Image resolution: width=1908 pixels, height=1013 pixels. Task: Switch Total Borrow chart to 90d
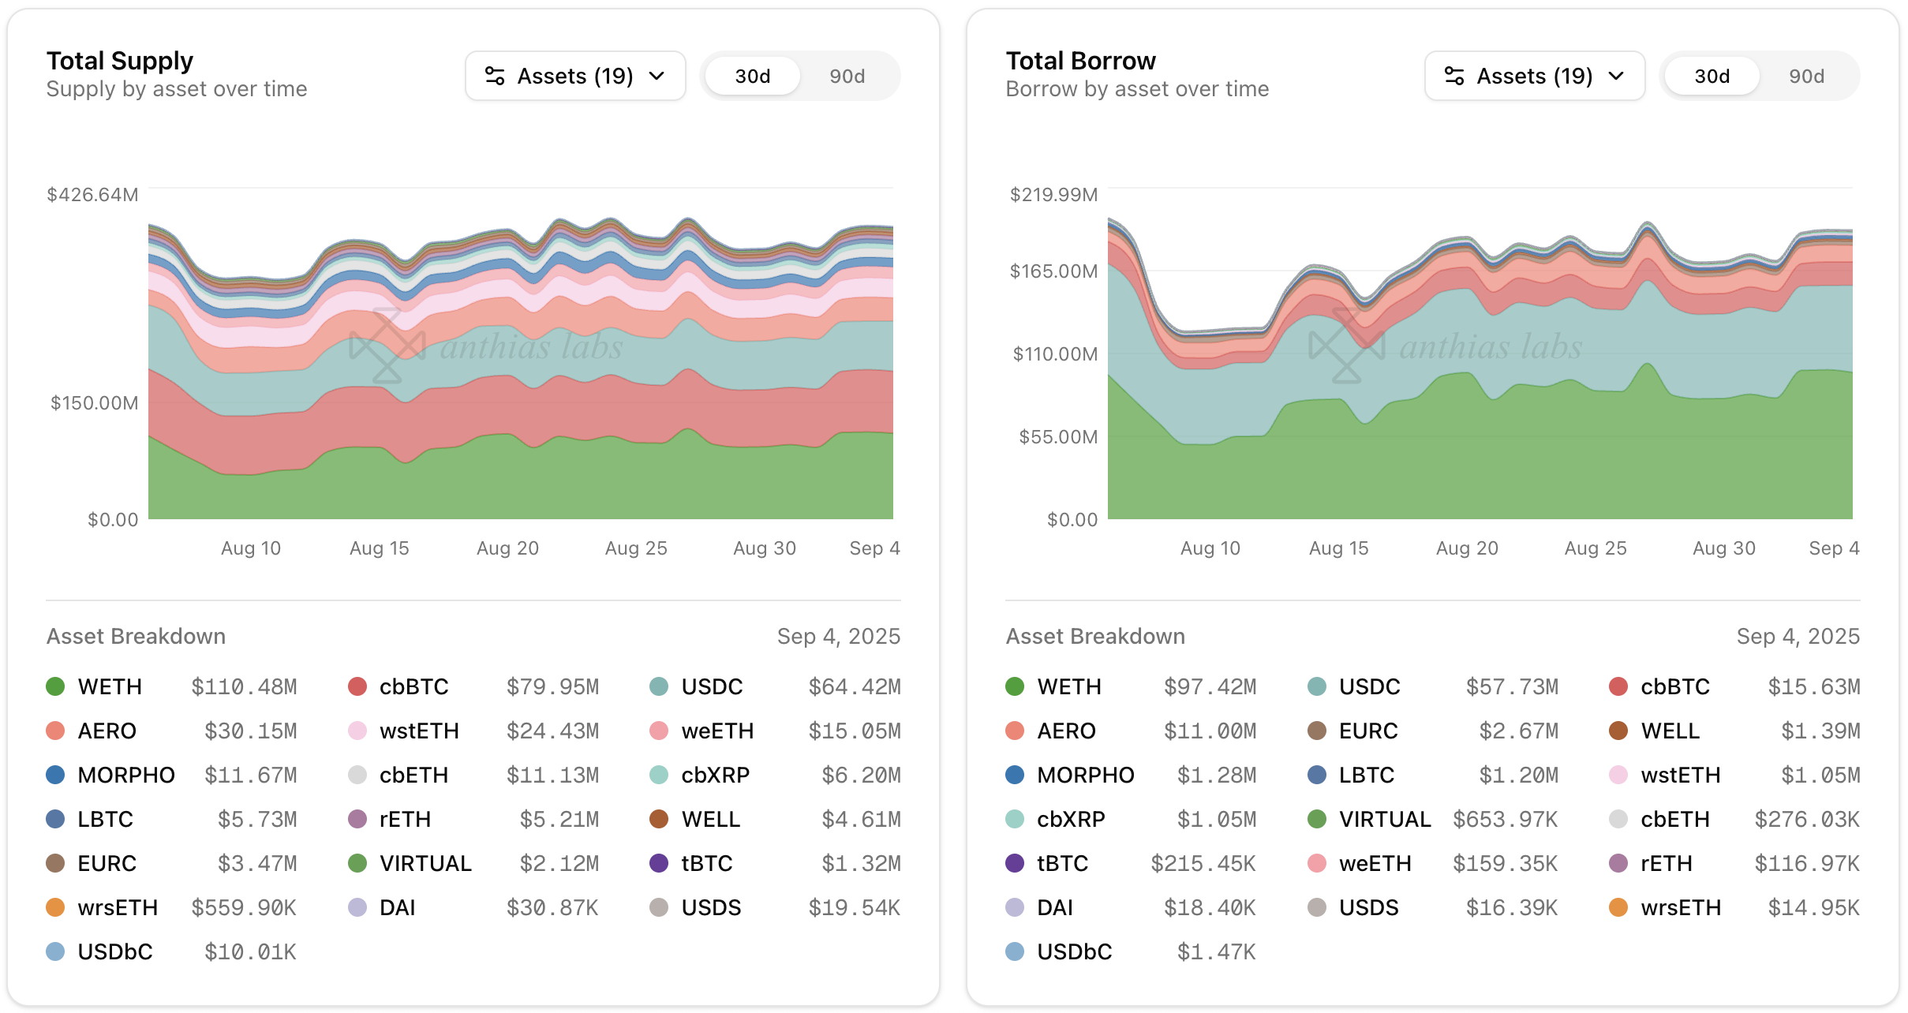(x=1806, y=76)
